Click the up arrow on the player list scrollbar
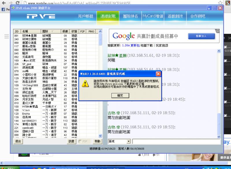Viewport: 231px width, 169px height. tap(100, 31)
